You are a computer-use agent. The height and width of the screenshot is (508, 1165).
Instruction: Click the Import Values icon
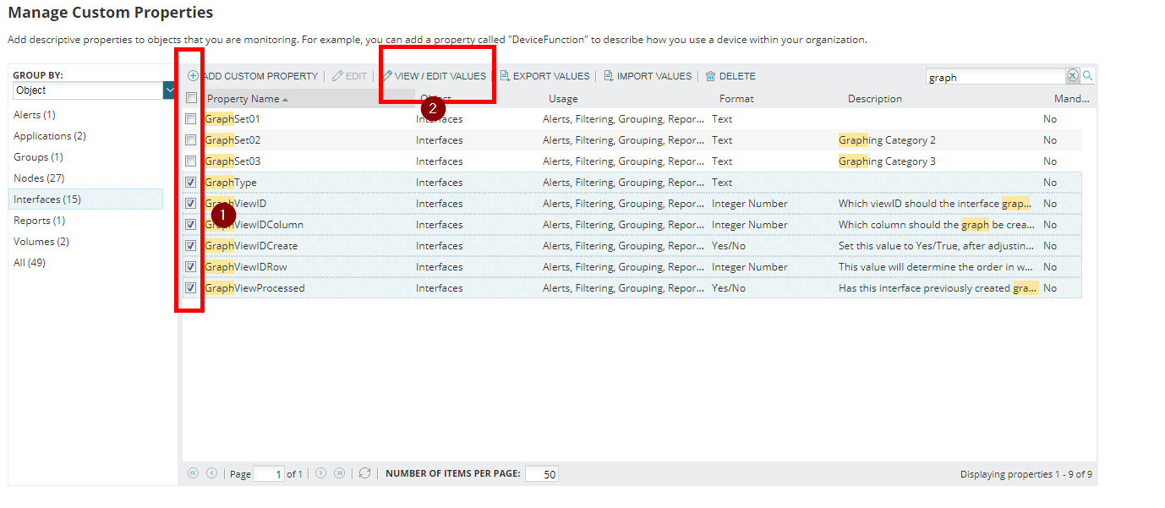point(609,76)
